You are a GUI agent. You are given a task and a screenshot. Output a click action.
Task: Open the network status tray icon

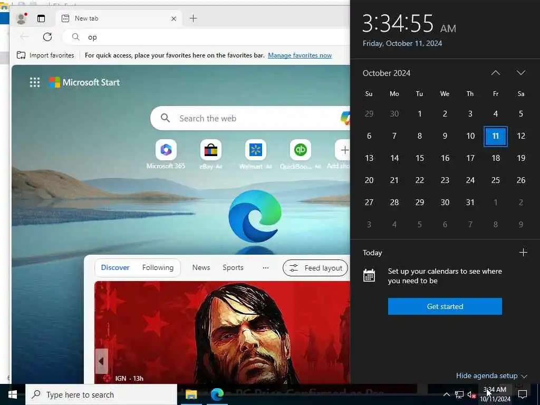coord(459,394)
